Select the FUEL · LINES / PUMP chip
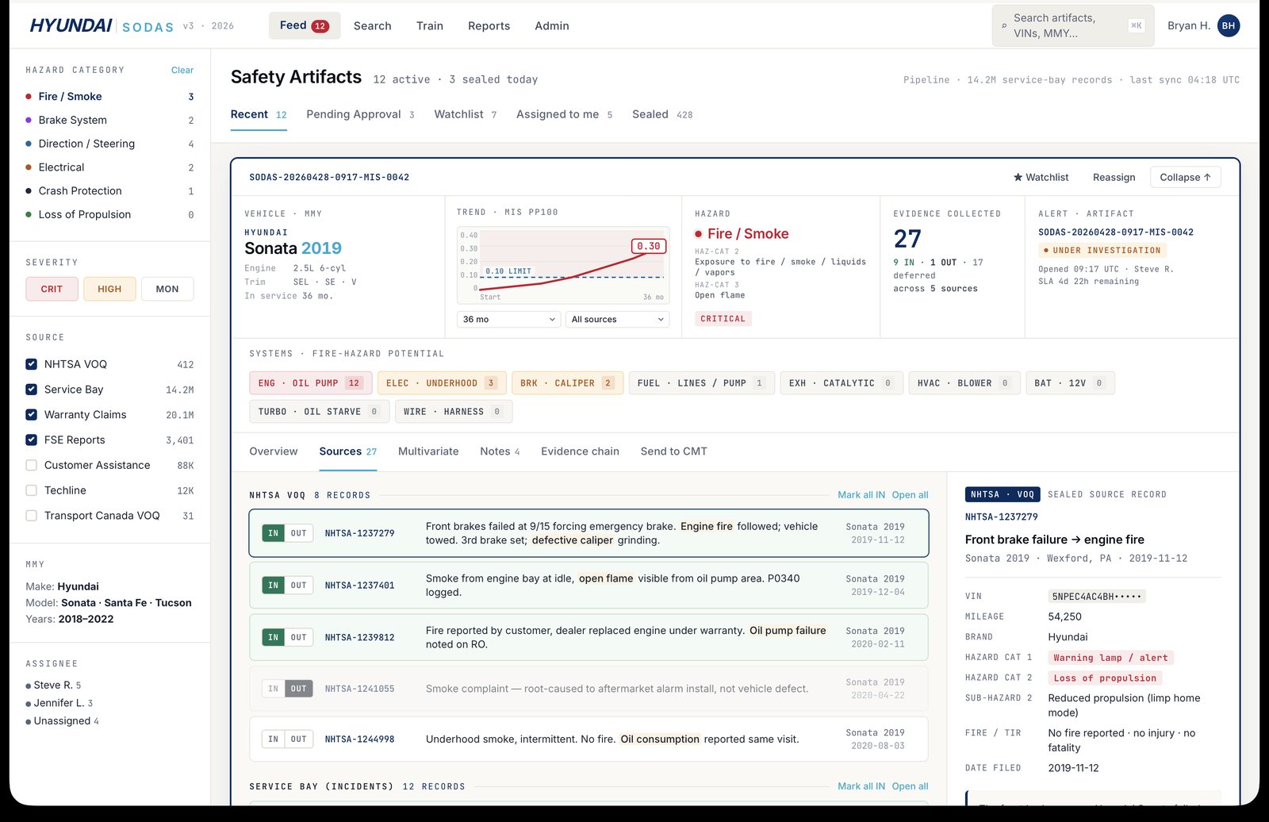1269x822 pixels. point(701,383)
